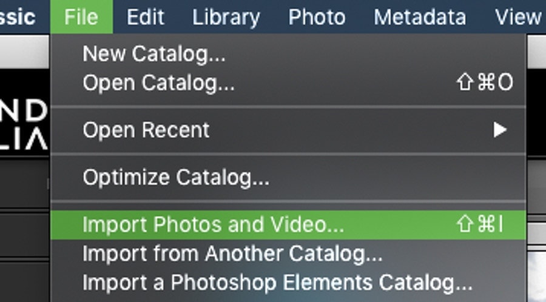Click the Open Recent submenu arrow
This screenshot has width=546, height=302.
tap(500, 130)
